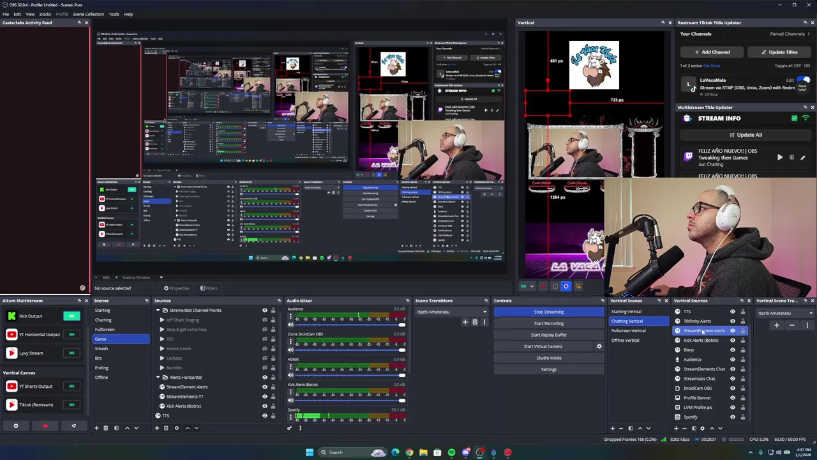Move source up in the Sources toolbar
The height and width of the screenshot is (460, 817).
coord(187,428)
